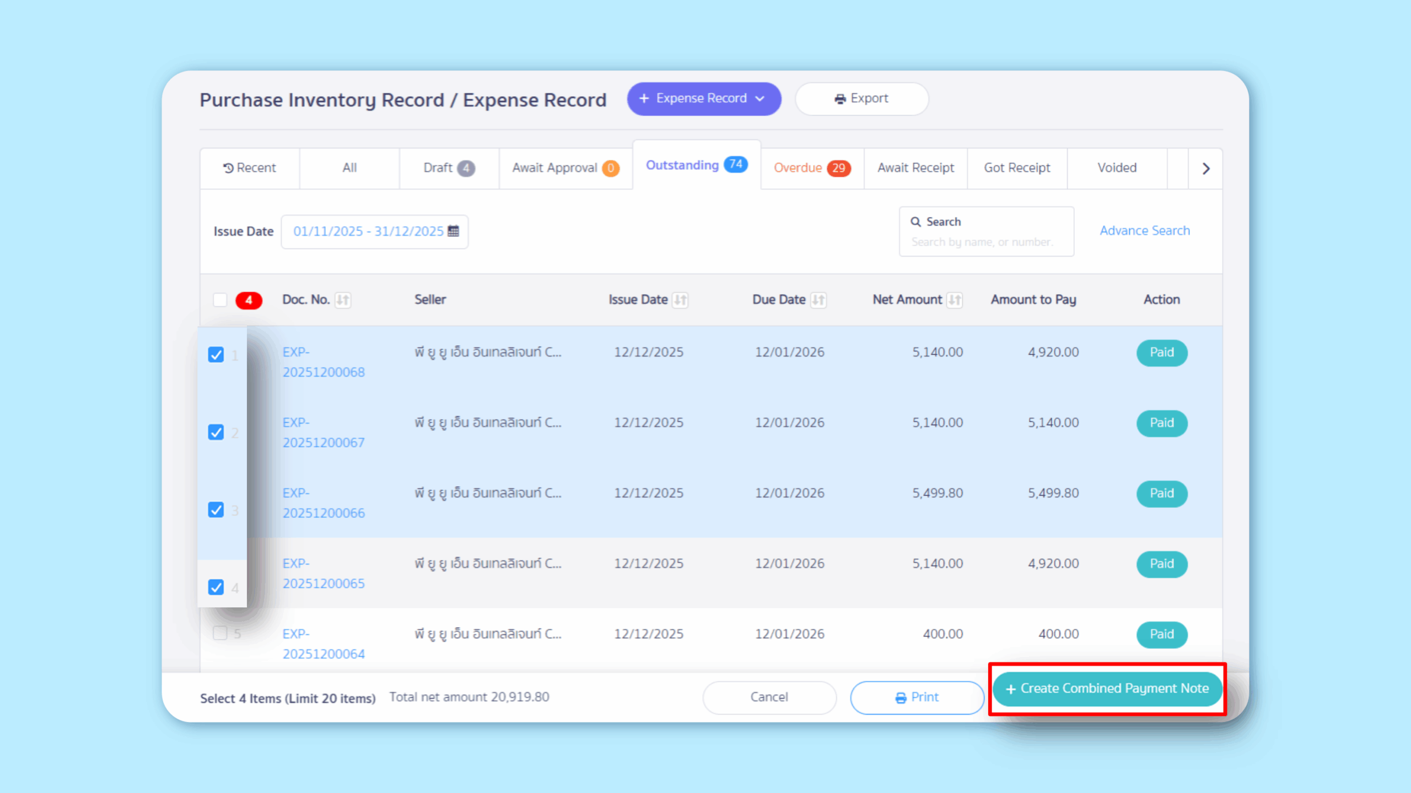
Task: Toggle the select-all header checkbox
Action: 220,300
